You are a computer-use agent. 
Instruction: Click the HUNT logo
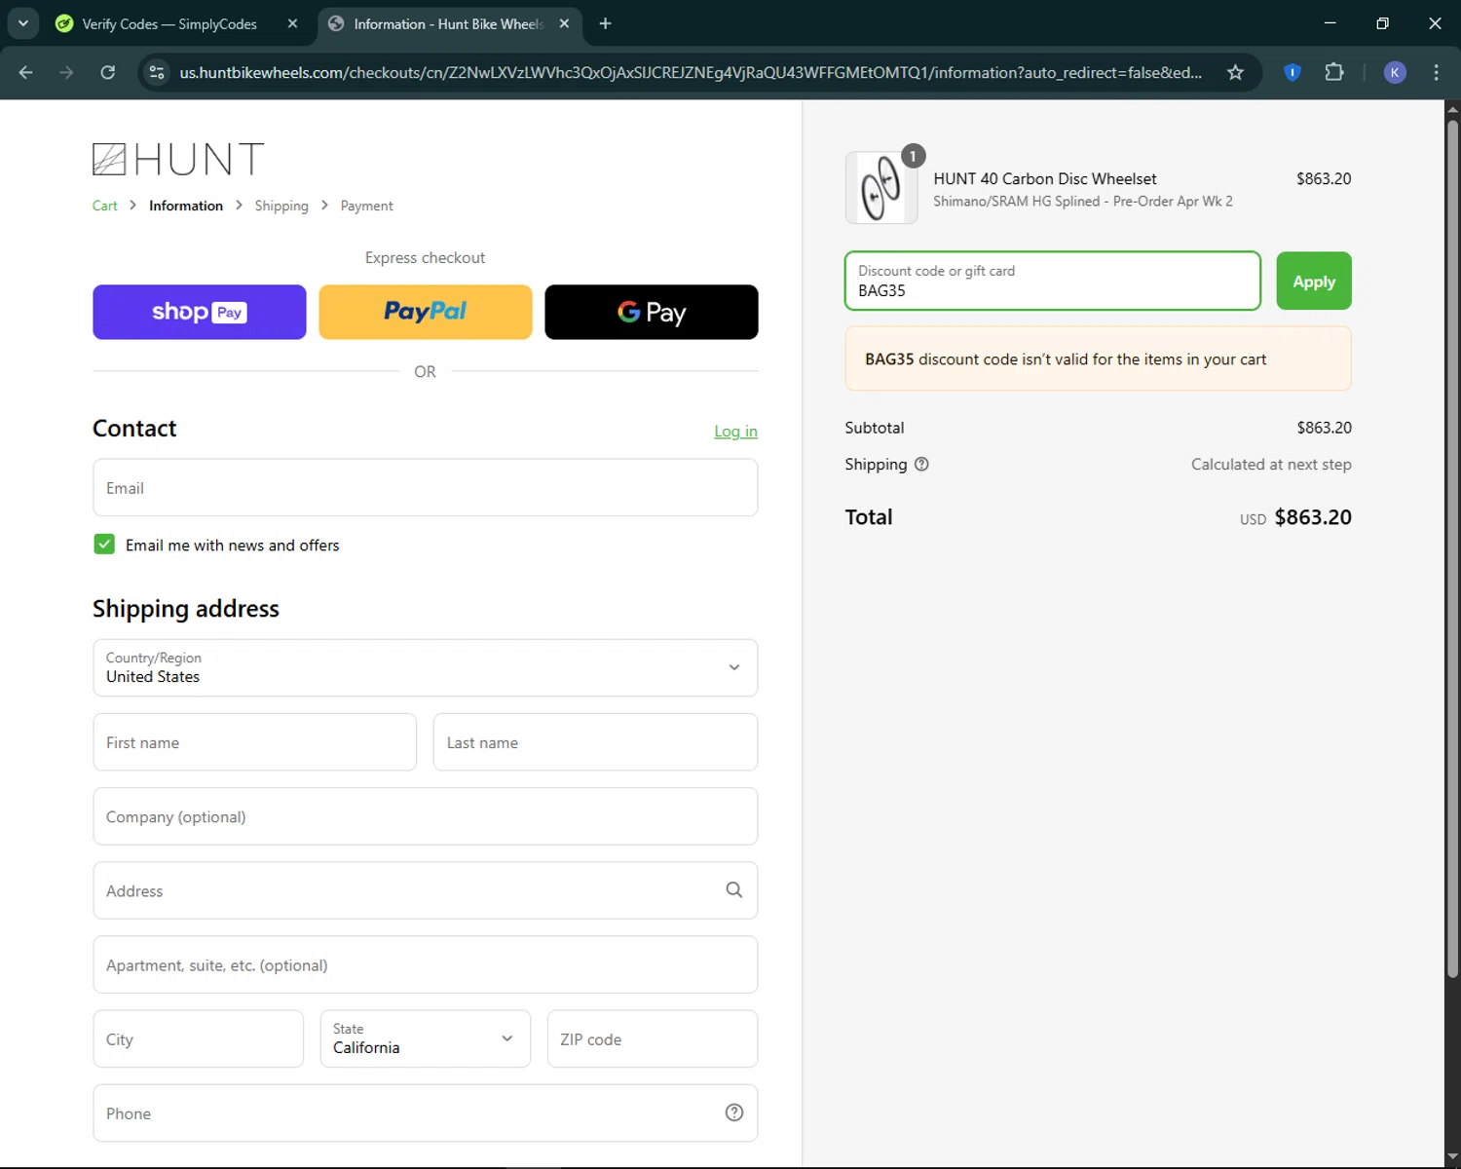pos(178,159)
